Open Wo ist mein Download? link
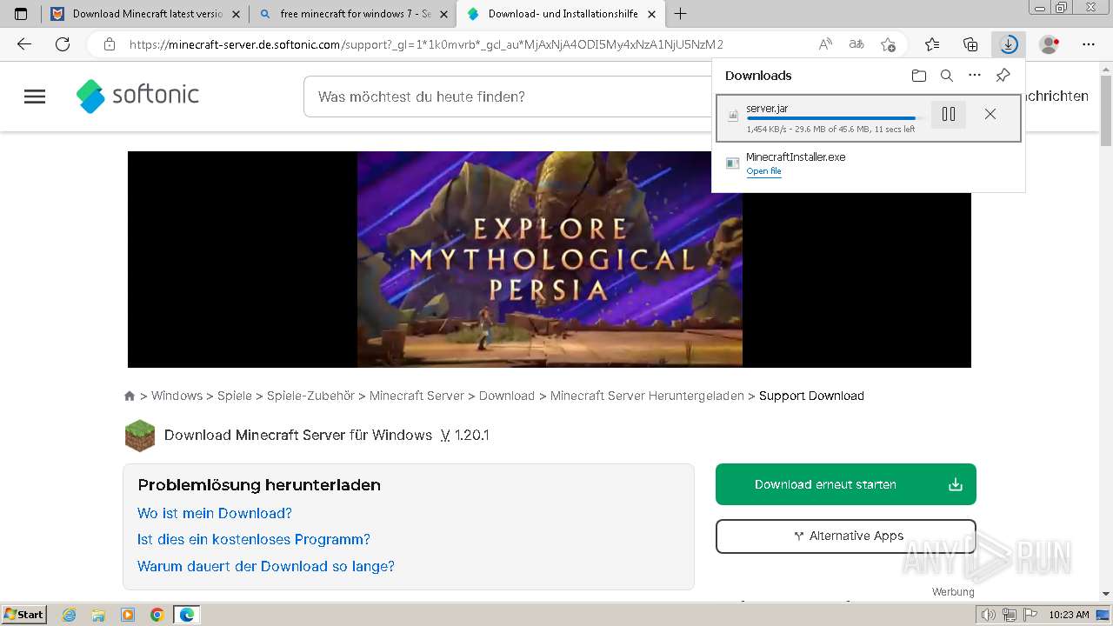1113x626 pixels. click(x=215, y=513)
